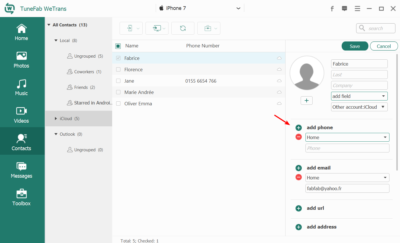Select the Coworkers (1) group

tap(84, 72)
